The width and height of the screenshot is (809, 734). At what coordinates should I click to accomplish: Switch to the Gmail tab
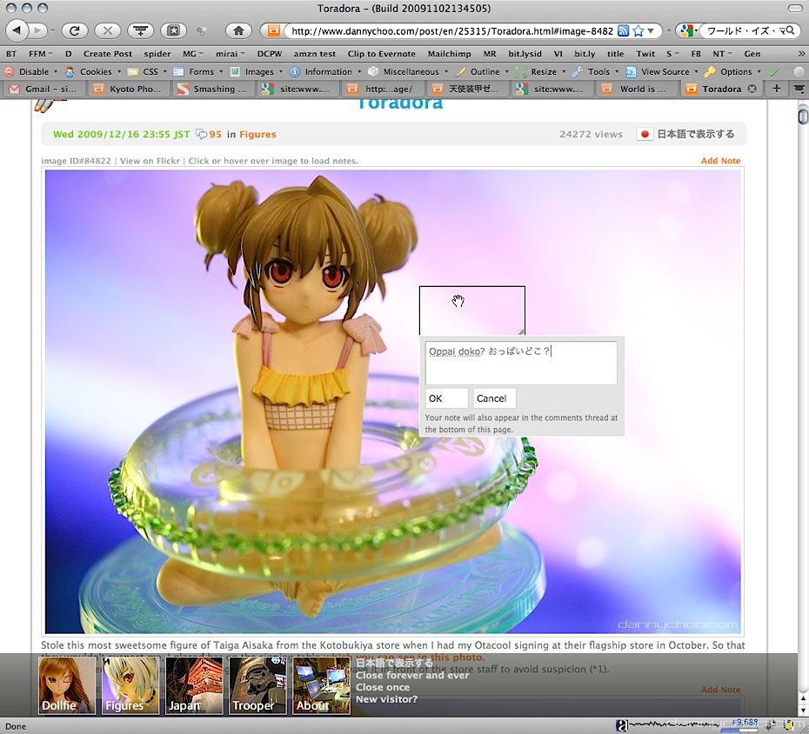(42, 89)
